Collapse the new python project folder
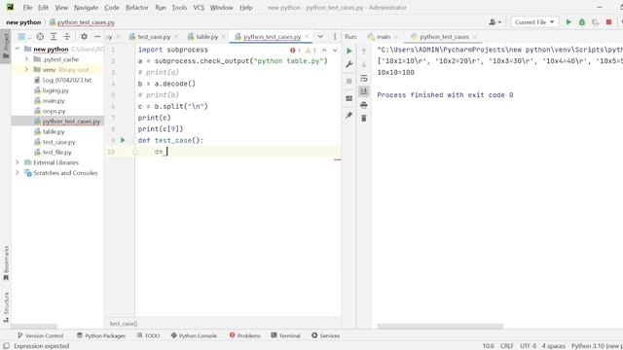The image size is (623, 350). click(18, 49)
